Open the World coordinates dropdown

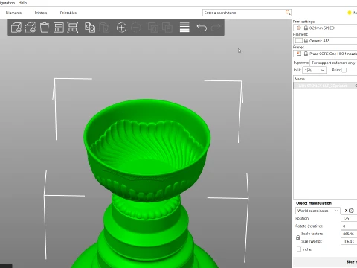[318, 211]
